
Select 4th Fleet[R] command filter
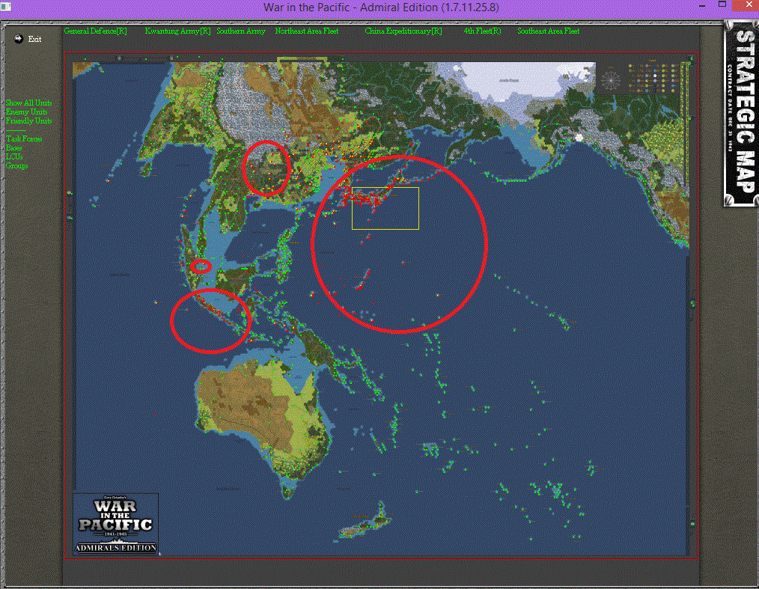pyautogui.click(x=482, y=31)
